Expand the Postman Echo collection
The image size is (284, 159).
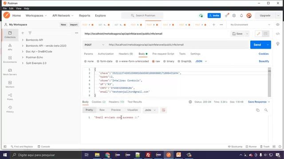(x=23, y=57)
